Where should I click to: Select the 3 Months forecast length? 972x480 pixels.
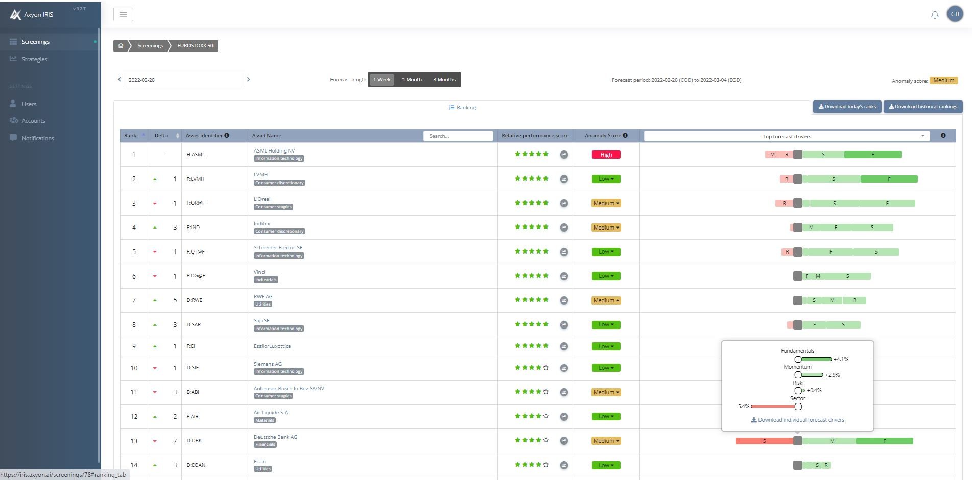(x=444, y=80)
